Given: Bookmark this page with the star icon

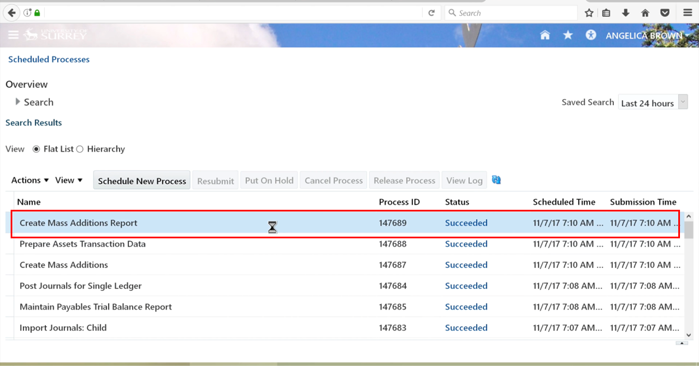Looking at the screenshot, I should tap(589, 13).
